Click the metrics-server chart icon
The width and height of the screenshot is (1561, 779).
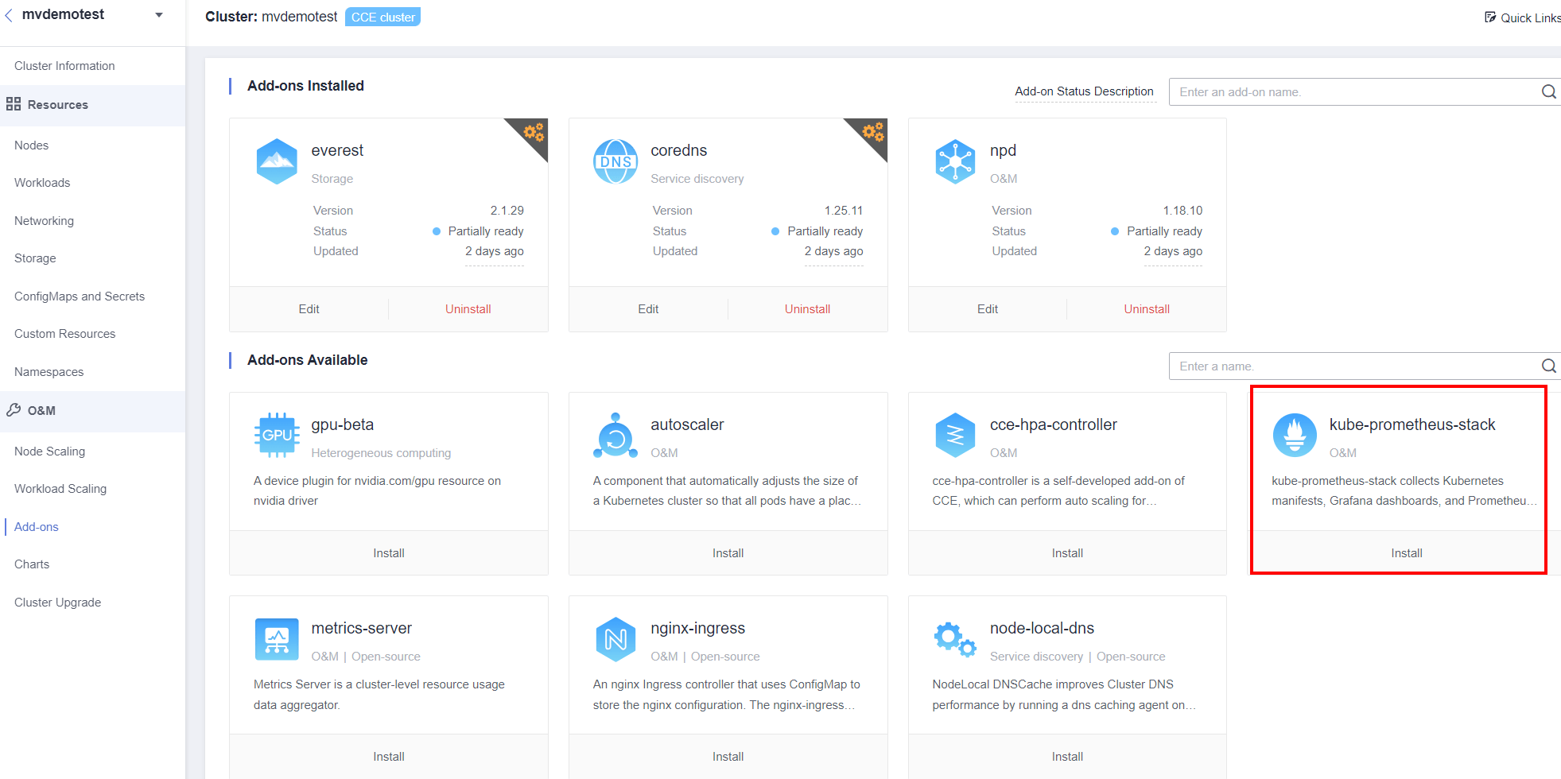[277, 639]
